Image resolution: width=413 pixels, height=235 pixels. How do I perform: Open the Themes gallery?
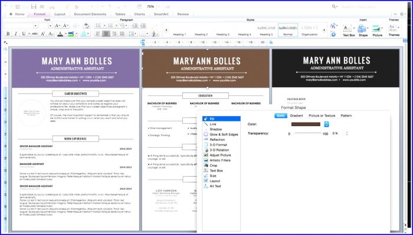394,30
